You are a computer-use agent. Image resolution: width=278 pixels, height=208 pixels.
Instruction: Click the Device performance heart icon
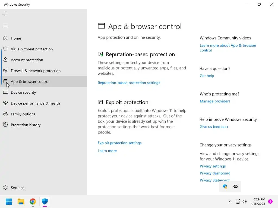tap(5, 103)
